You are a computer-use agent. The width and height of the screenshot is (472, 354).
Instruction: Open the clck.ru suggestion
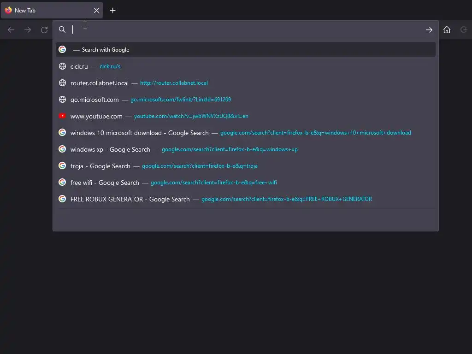(x=245, y=66)
